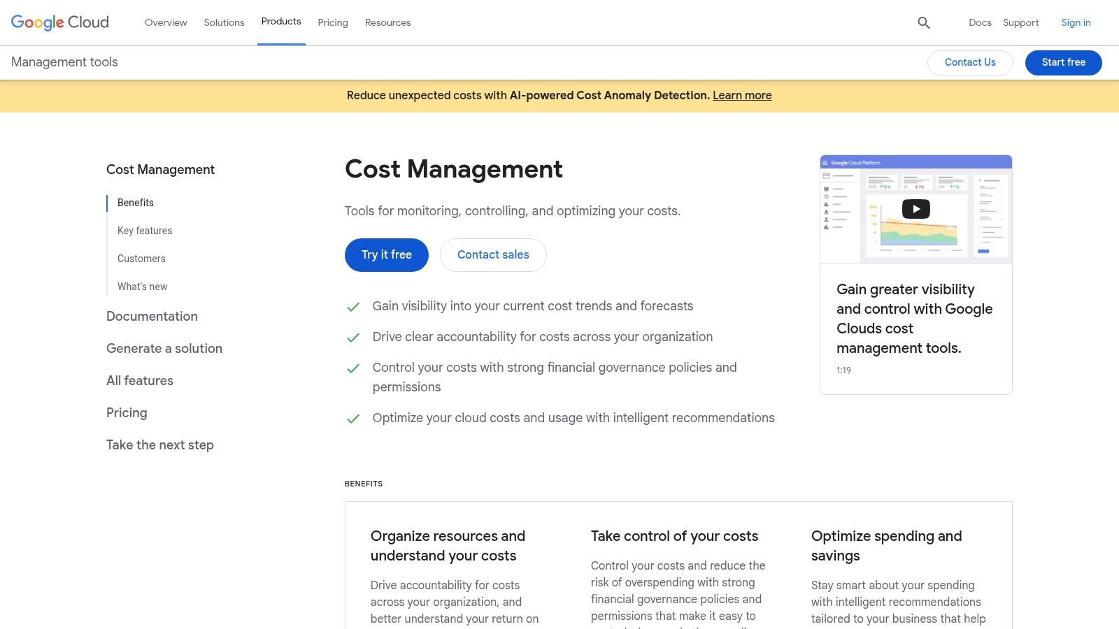Viewport: 1119px width, 629px height.
Task: Open the Resources menu
Action: [387, 22]
